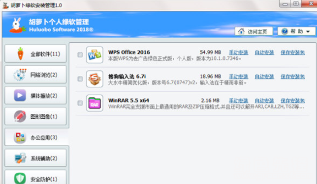This screenshot has width=317, height=184.
Task: Click the title bar rabbit app icon
Action: [x=5, y=5]
